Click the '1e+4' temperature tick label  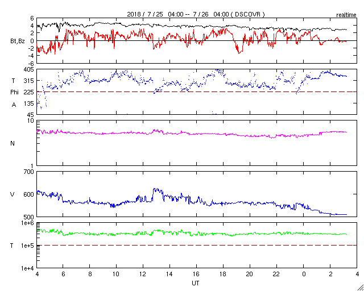pos(28,268)
